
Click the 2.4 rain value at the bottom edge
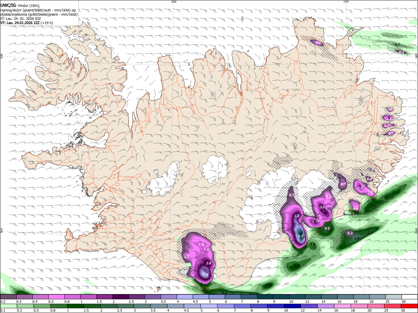coord(224,293)
